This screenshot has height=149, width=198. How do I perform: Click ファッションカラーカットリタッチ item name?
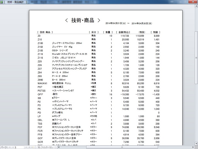[68, 131]
